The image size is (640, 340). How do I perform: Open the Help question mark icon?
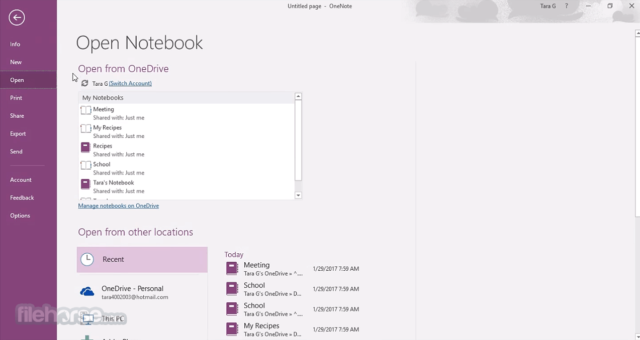point(567,6)
